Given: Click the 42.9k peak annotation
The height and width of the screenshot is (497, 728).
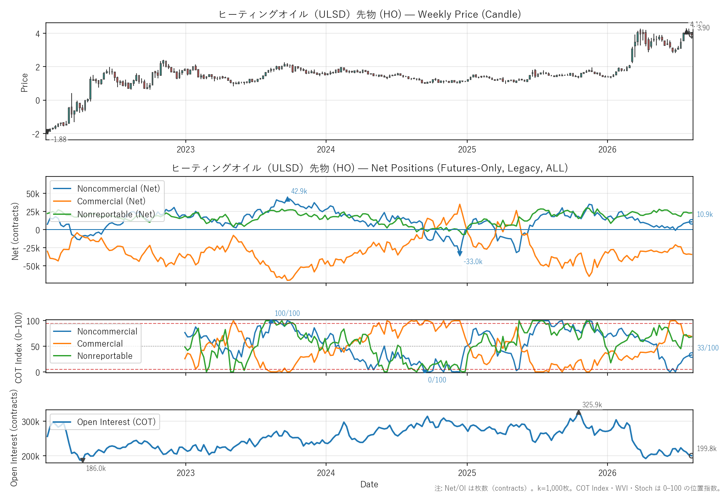Looking at the screenshot, I should click(299, 191).
